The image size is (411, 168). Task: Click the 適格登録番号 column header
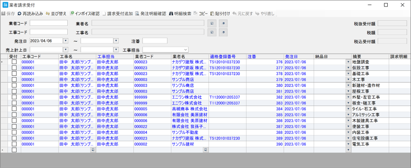[223, 56]
